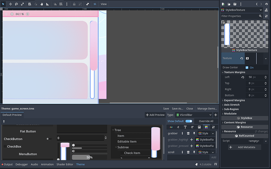Adjust the Top margin stepper arrows

tap(266, 83)
